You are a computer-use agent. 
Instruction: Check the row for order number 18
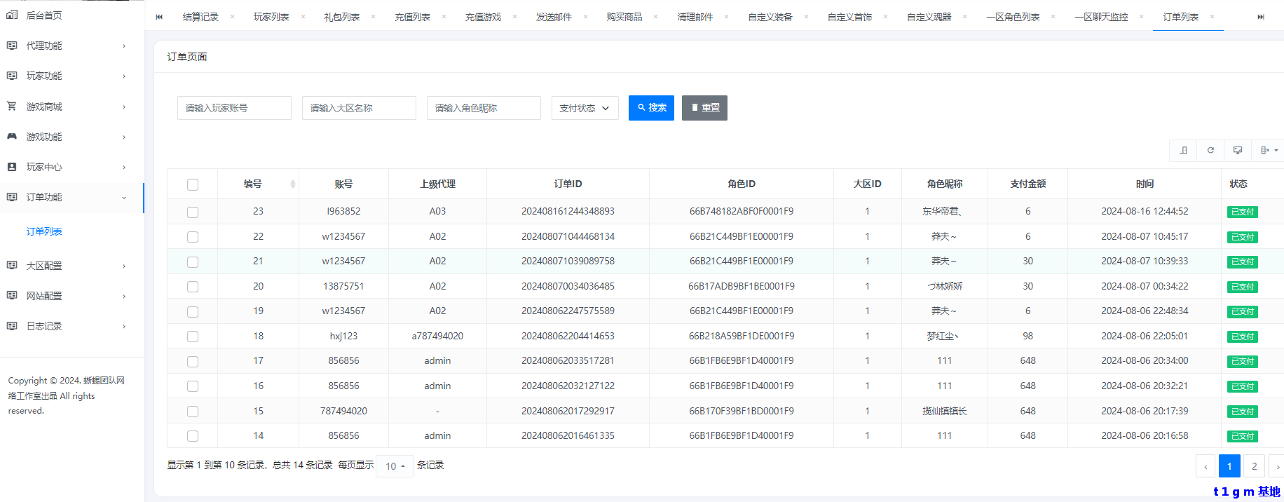tap(193, 337)
